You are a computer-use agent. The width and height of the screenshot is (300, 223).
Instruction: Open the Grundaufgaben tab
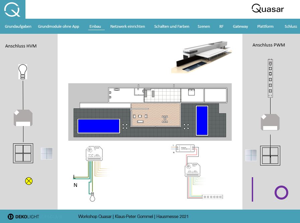point(18,26)
